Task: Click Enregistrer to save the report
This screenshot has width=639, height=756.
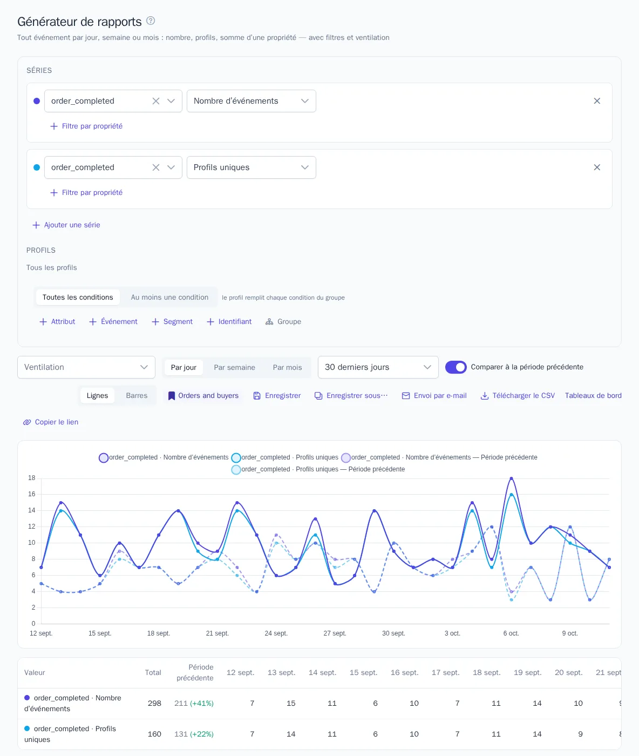Action: (277, 396)
